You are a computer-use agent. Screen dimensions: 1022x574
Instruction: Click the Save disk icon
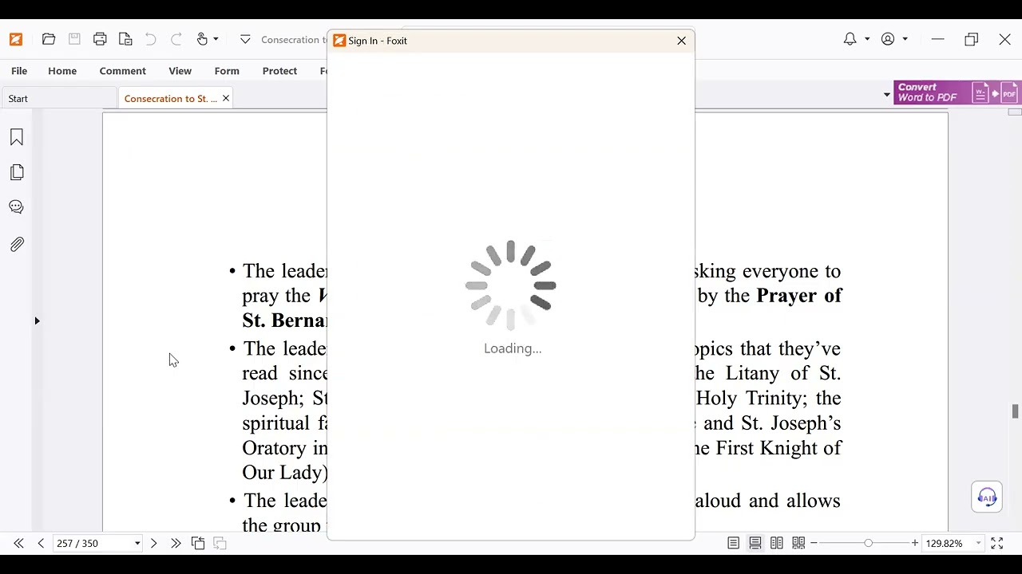coord(74,39)
